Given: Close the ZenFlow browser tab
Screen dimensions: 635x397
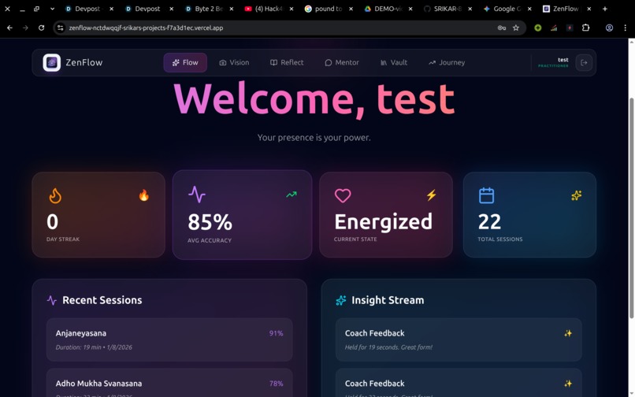Looking at the screenshot, I should [589, 9].
